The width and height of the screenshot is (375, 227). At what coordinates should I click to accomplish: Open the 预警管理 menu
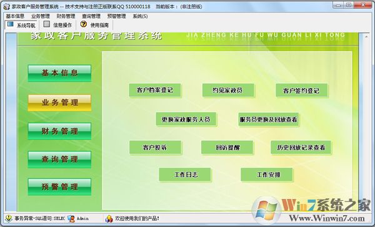click(x=116, y=16)
